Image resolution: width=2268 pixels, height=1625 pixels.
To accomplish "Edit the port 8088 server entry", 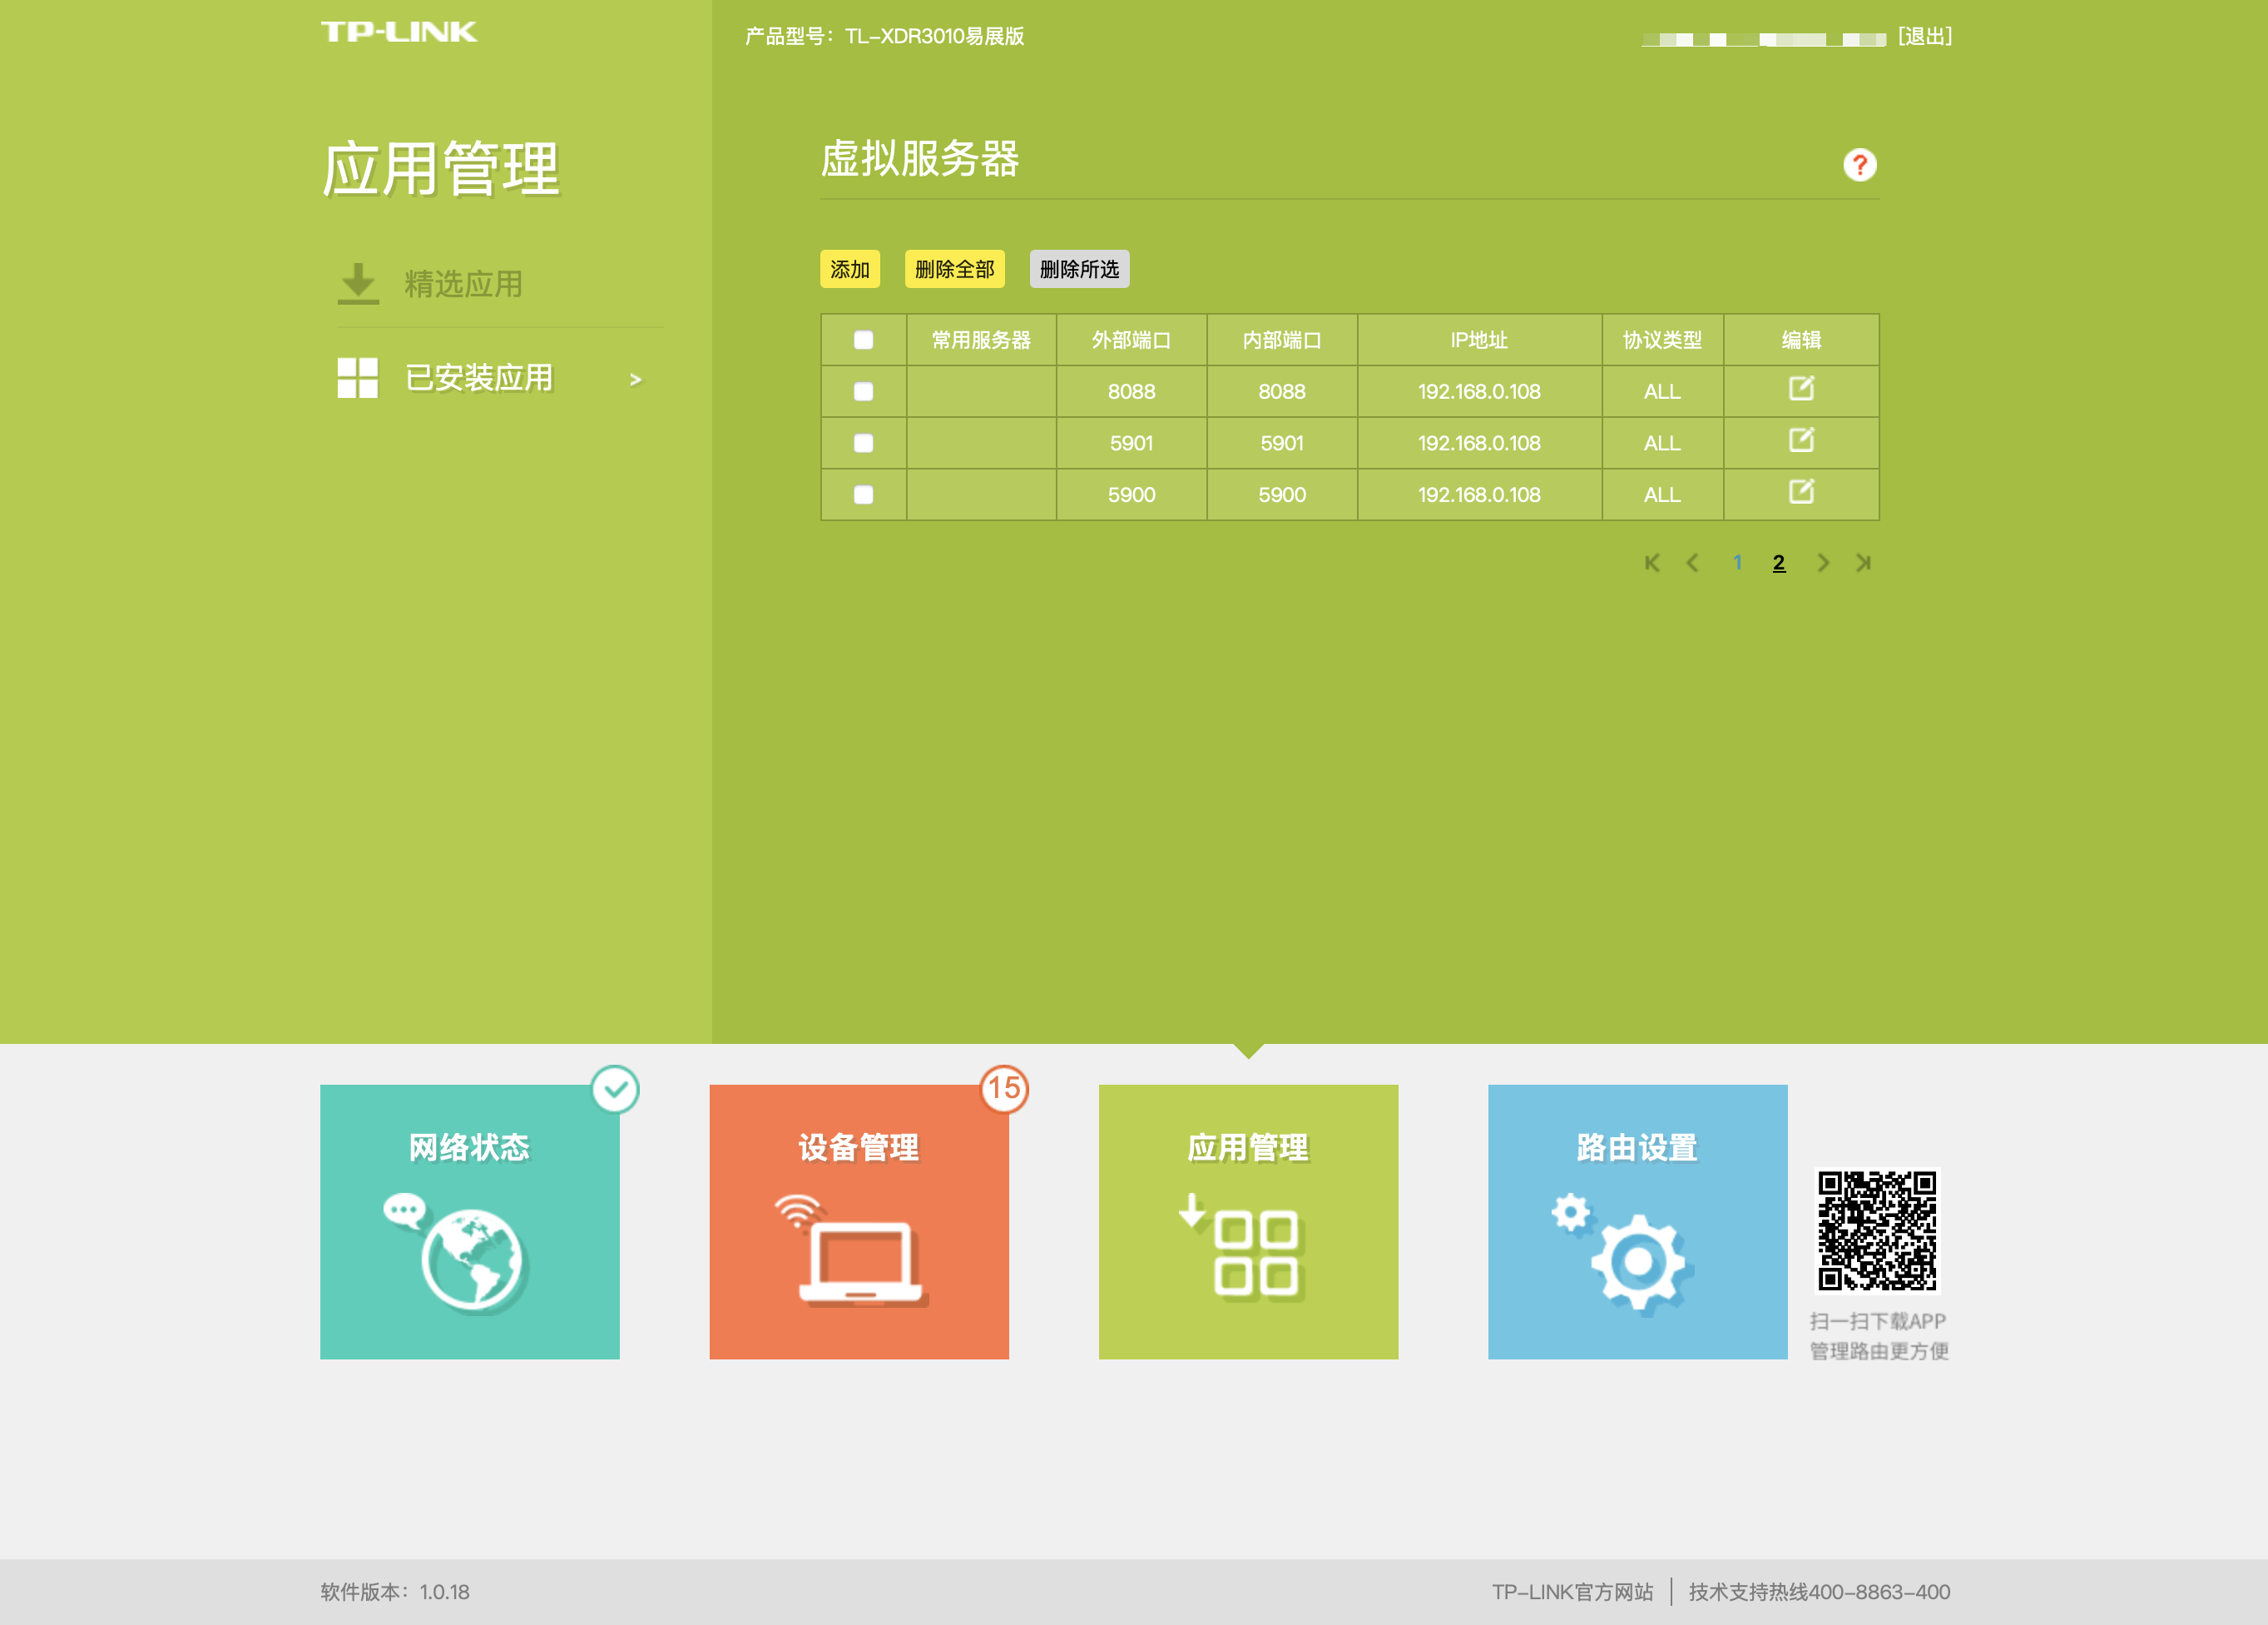I will 1800,390.
